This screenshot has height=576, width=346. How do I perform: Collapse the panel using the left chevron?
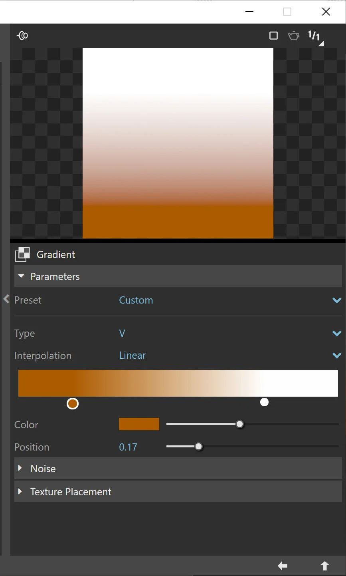click(x=6, y=299)
